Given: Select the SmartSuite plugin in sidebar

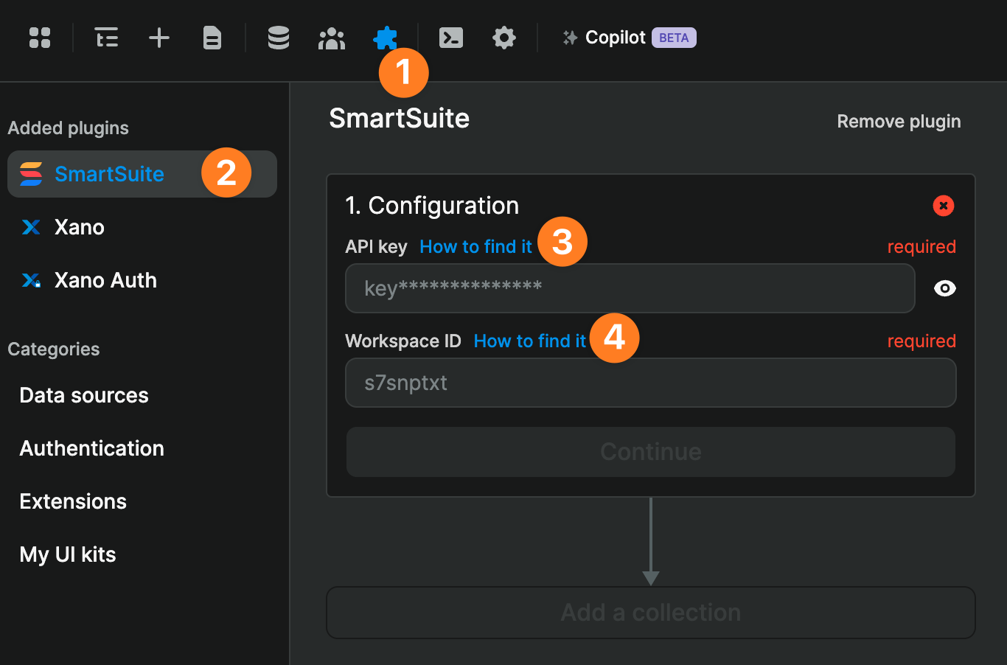Looking at the screenshot, I should tap(109, 174).
